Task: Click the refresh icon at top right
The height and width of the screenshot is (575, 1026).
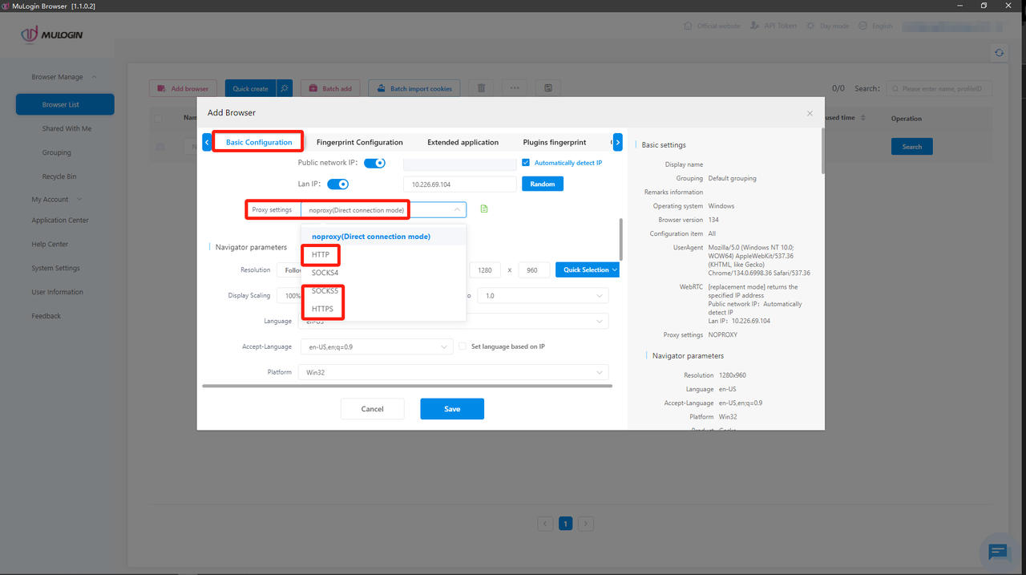Action: (x=999, y=53)
